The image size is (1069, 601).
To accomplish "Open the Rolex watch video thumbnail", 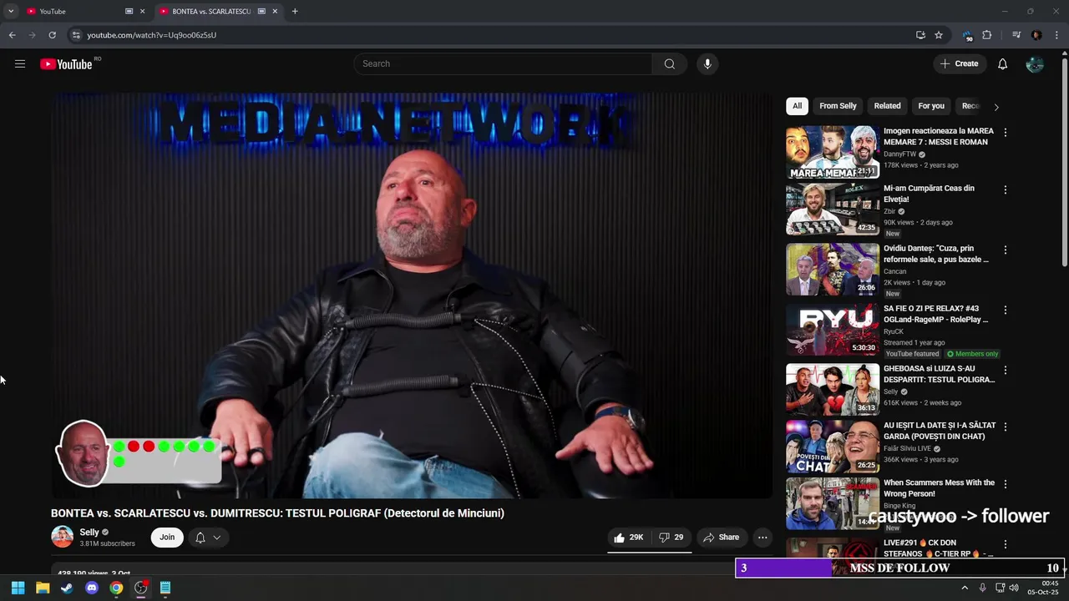I will [833, 210].
